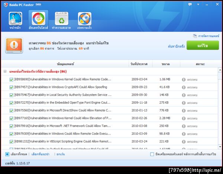Open the speed-up rocket icon
Image resolution: width=223 pixels, height=174 pixels.
click(85, 19)
